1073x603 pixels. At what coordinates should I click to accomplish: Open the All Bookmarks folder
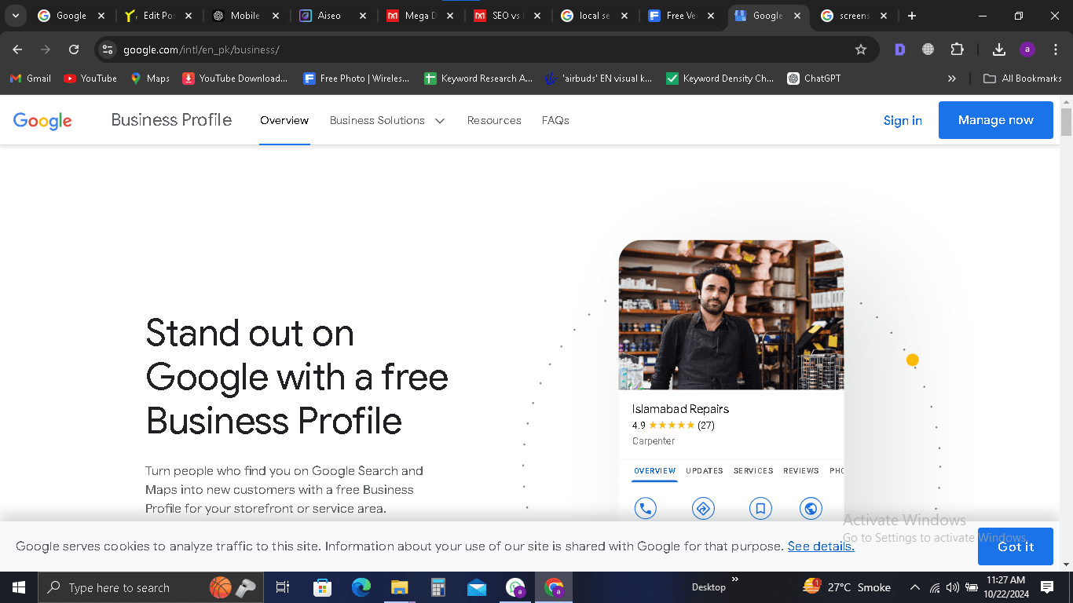point(1023,79)
